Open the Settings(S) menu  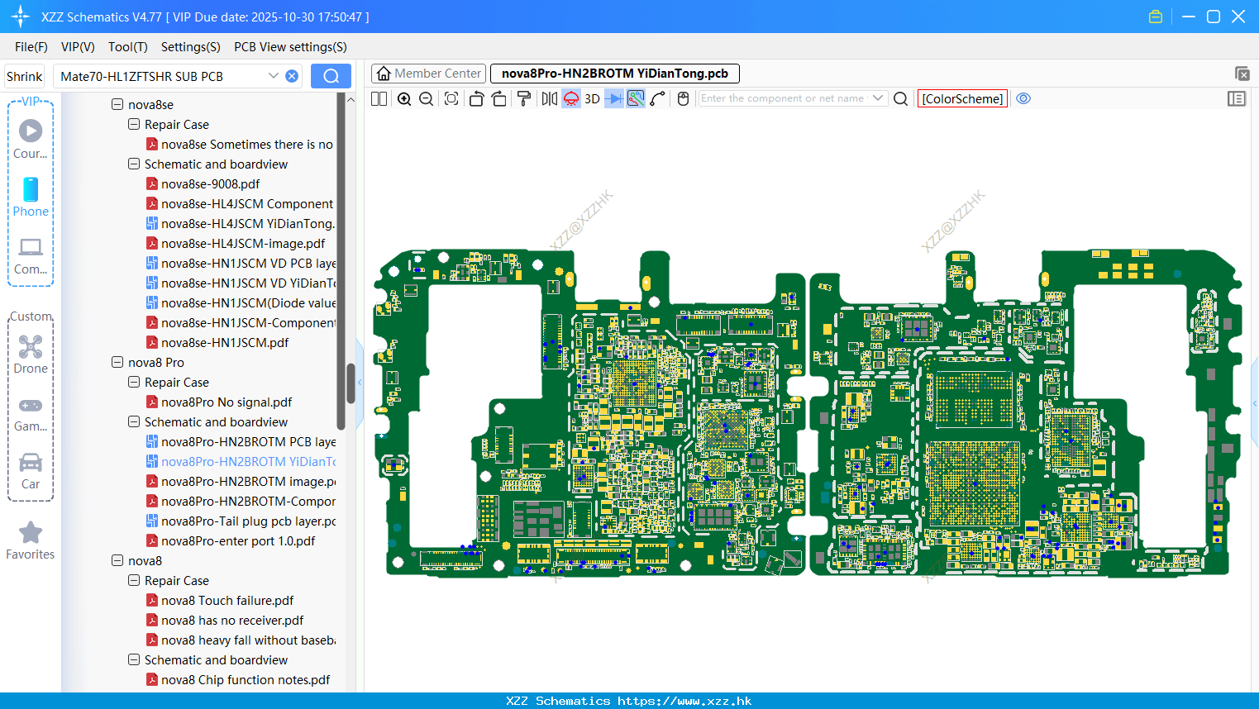click(191, 47)
